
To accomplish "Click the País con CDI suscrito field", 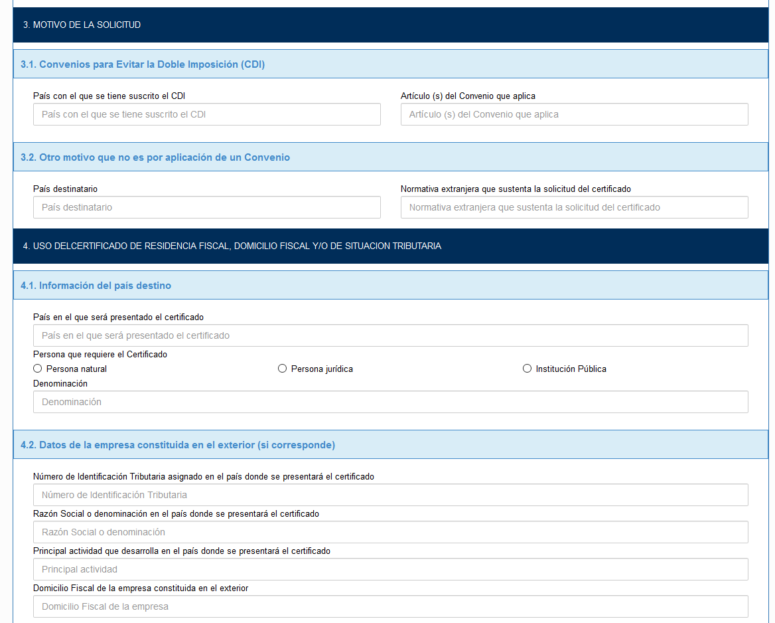I will point(206,114).
